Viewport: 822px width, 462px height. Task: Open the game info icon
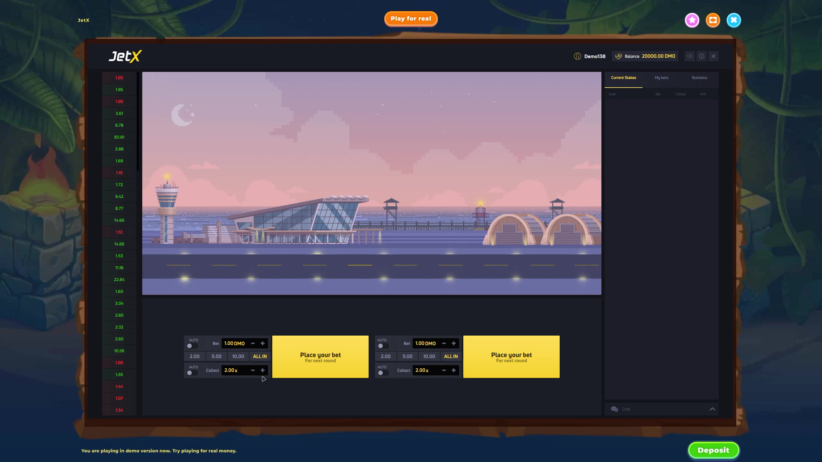pos(702,56)
